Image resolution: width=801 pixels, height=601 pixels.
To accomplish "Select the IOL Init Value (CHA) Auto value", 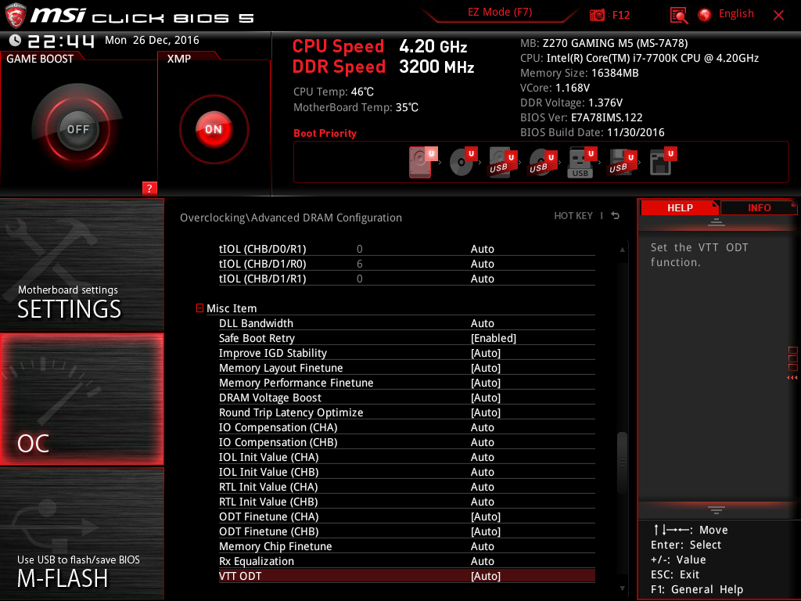I will (482, 457).
